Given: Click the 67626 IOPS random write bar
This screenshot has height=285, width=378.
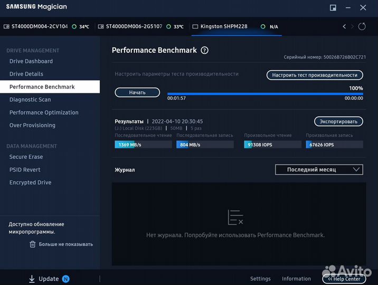Looking at the screenshot, I should click(334, 145).
